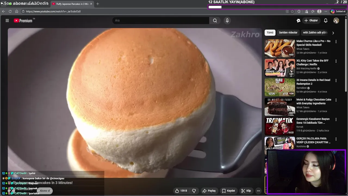Viewport: 348px width, 196px height.
Task: Open XO, Kitty Cast BFF Challenge title
Action: click(312, 63)
